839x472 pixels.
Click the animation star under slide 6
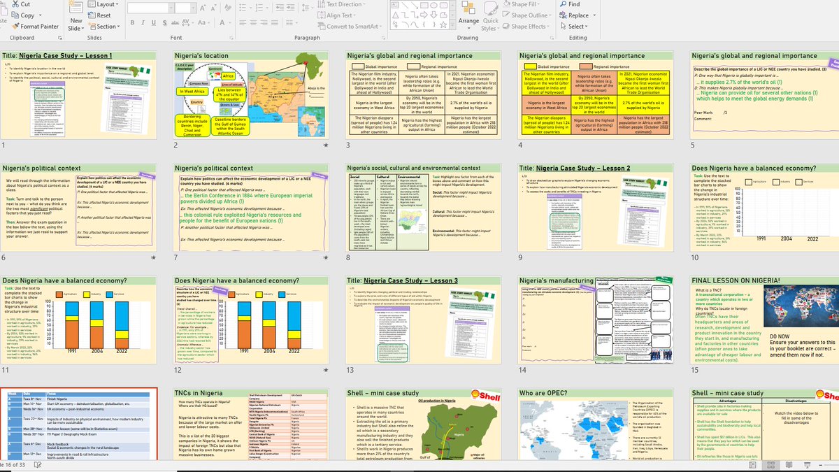155,258
